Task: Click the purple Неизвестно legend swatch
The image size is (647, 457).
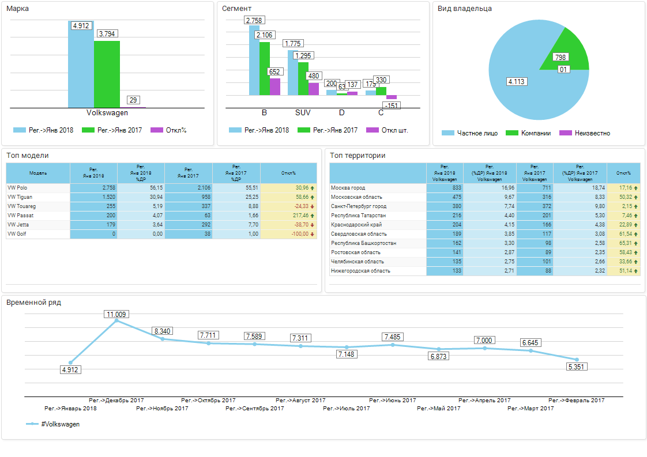Action: (x=566, y=133)
